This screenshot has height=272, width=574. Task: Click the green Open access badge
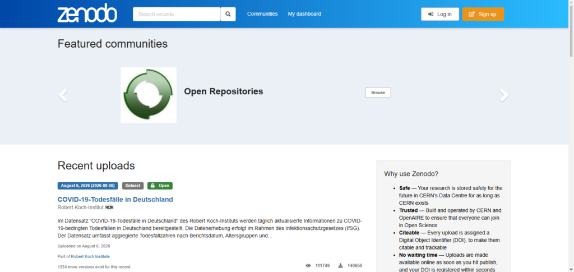click(x=160, y=186)
